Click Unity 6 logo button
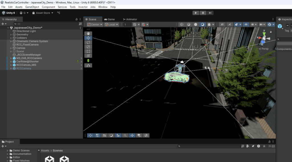Screen dimensions: 292x162 tap(8, 13)
